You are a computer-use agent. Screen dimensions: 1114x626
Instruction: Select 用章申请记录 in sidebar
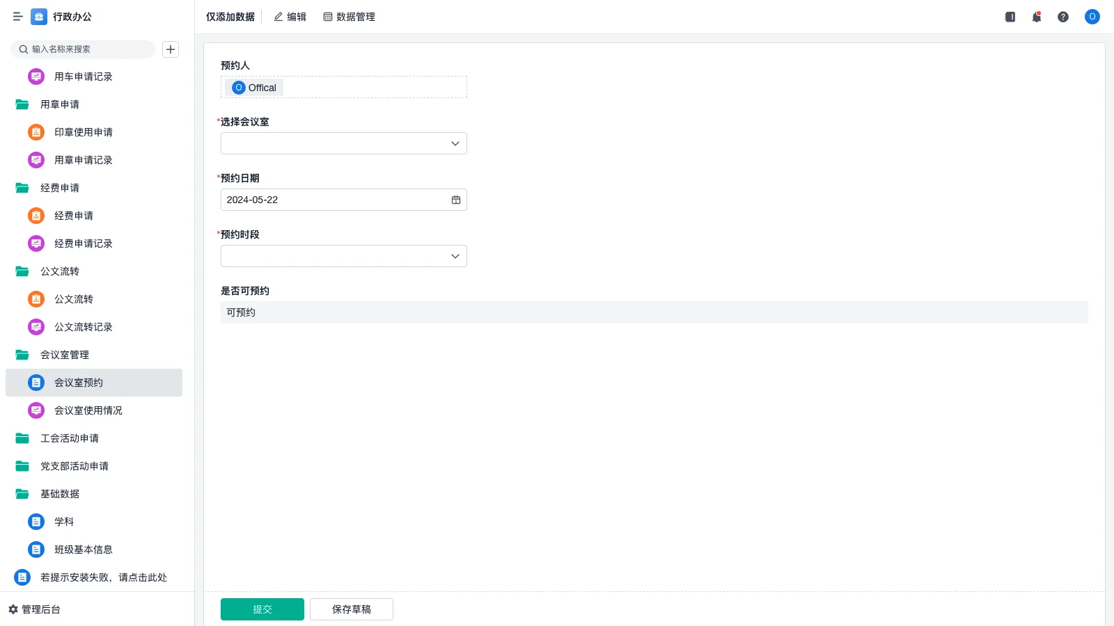(x=94, y=160)
